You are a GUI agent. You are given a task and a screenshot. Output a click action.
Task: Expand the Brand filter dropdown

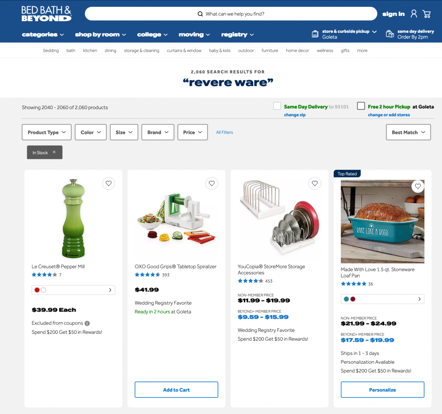(158, 132)
